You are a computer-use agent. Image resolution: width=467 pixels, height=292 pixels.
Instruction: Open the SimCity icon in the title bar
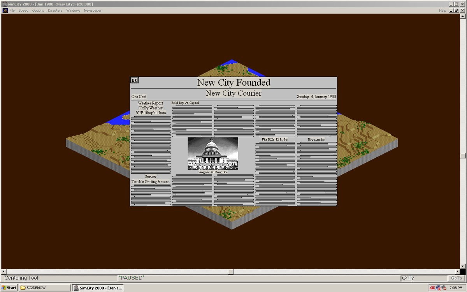pos(4,4)
